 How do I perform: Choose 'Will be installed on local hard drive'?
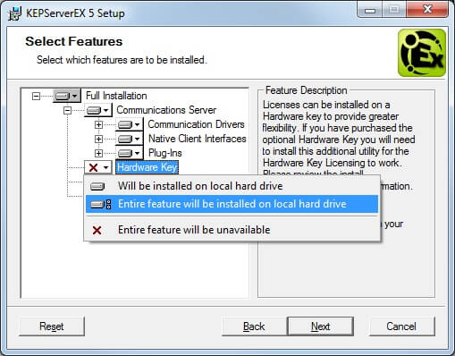(232, 186)
